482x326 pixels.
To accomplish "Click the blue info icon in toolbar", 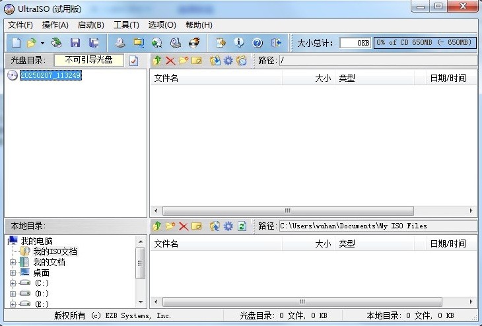I will pyautogui.click(x=239, y=43).
